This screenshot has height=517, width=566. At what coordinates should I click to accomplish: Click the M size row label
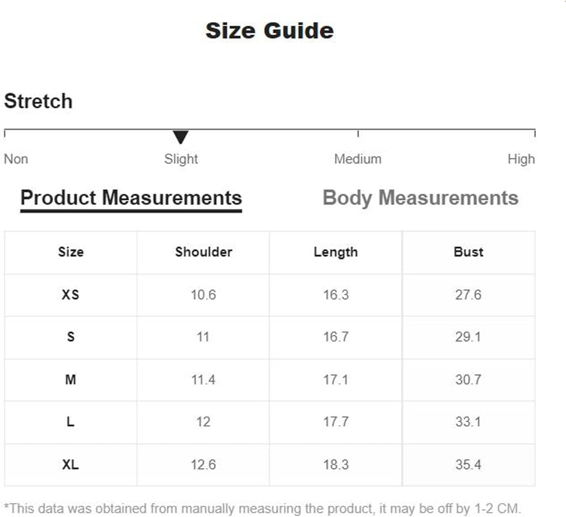point(71,380)
